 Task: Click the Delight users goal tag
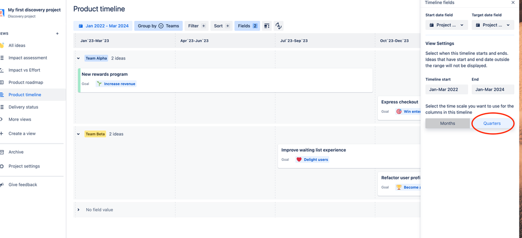point(312,160)
